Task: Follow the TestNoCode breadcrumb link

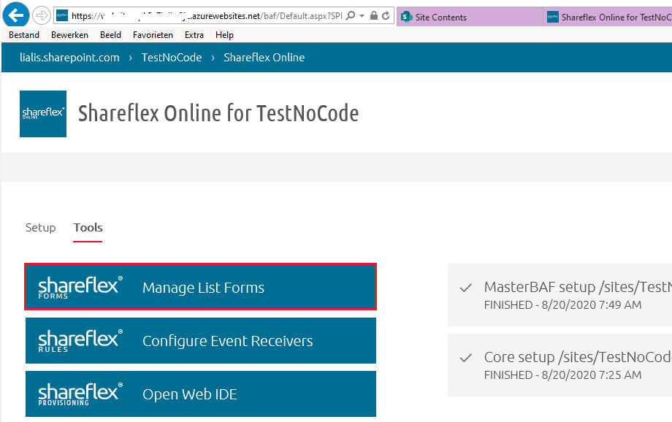Action: (172, 58)
